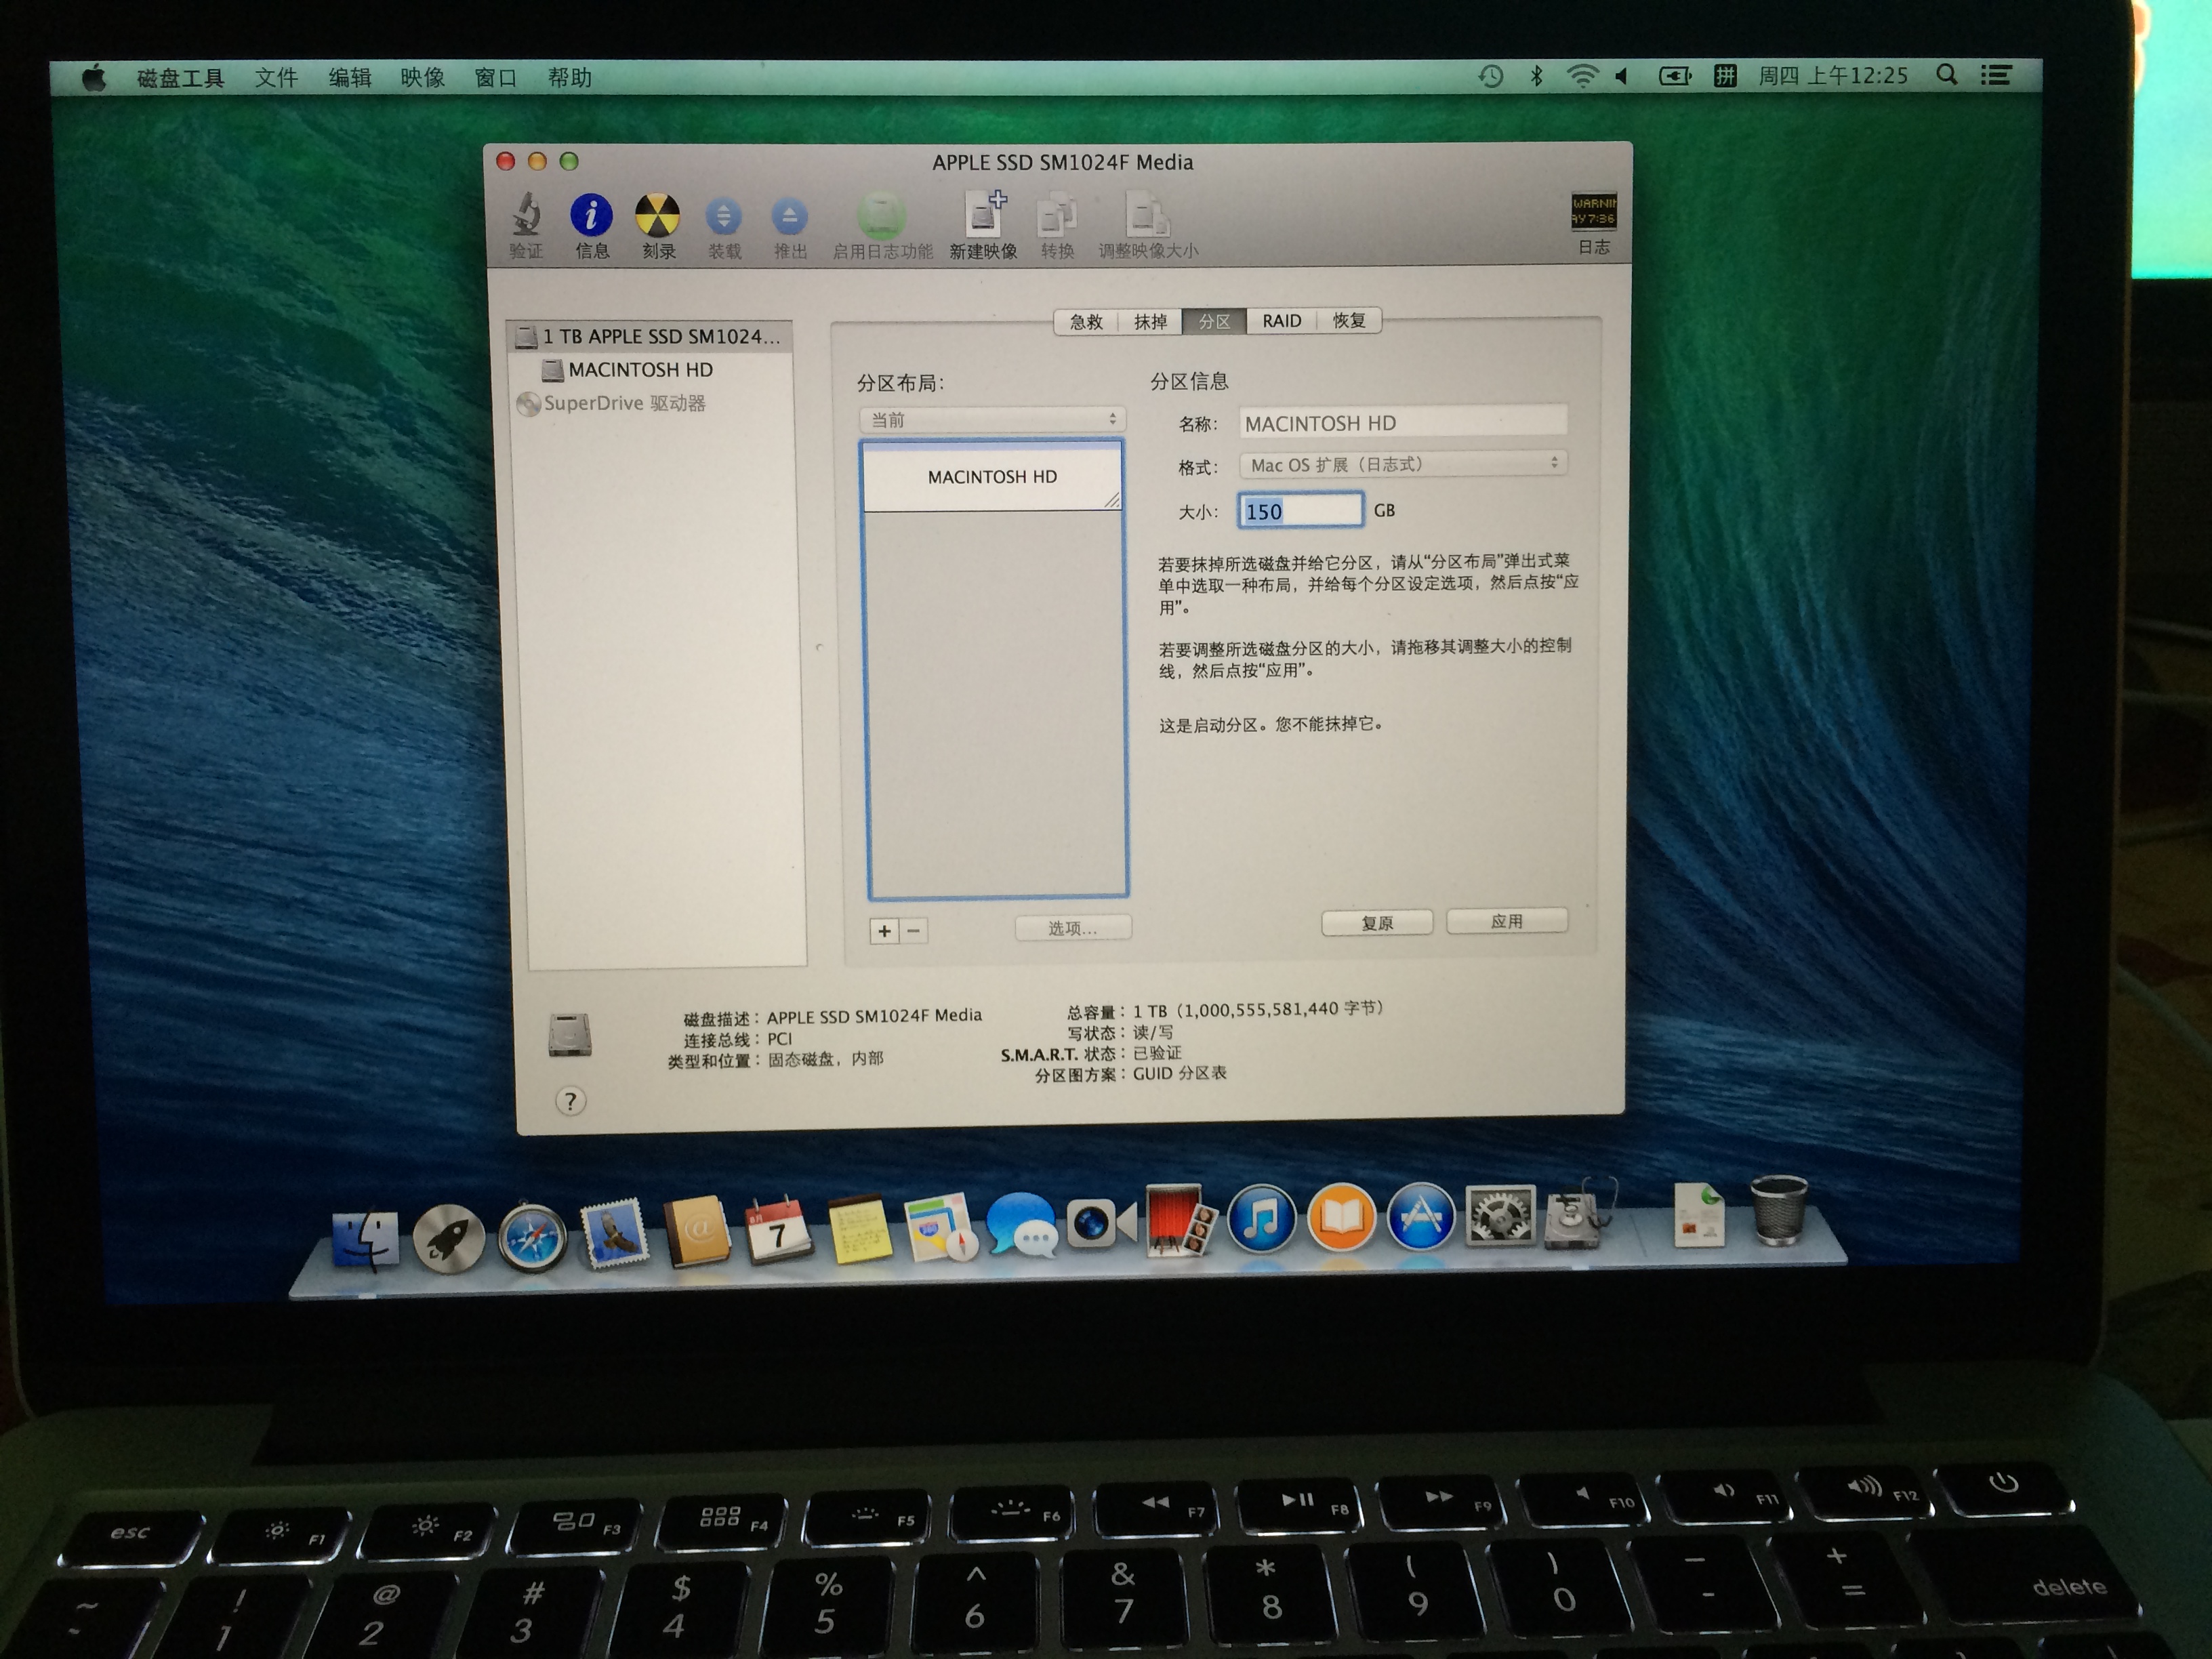Open Safari from the Dock
Image resolution: width=2212 pixels, height=1659 pixels.
533,1238
